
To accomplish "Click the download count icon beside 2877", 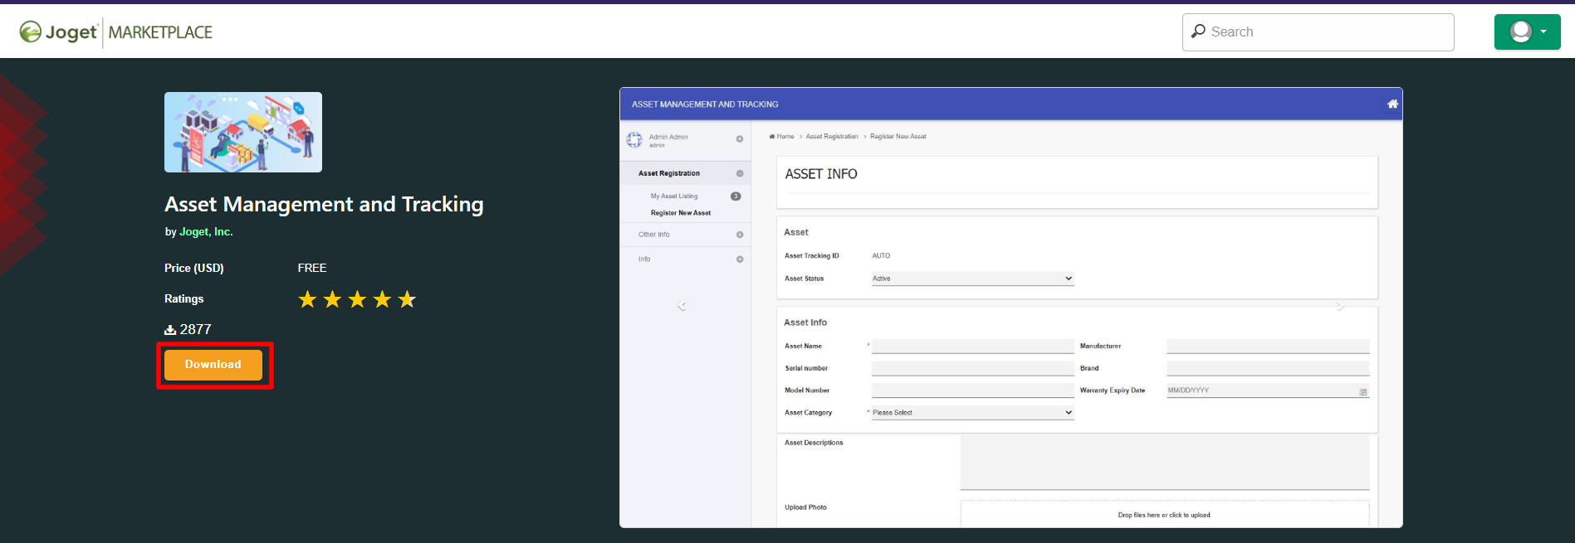I will (x=170, y=330).
